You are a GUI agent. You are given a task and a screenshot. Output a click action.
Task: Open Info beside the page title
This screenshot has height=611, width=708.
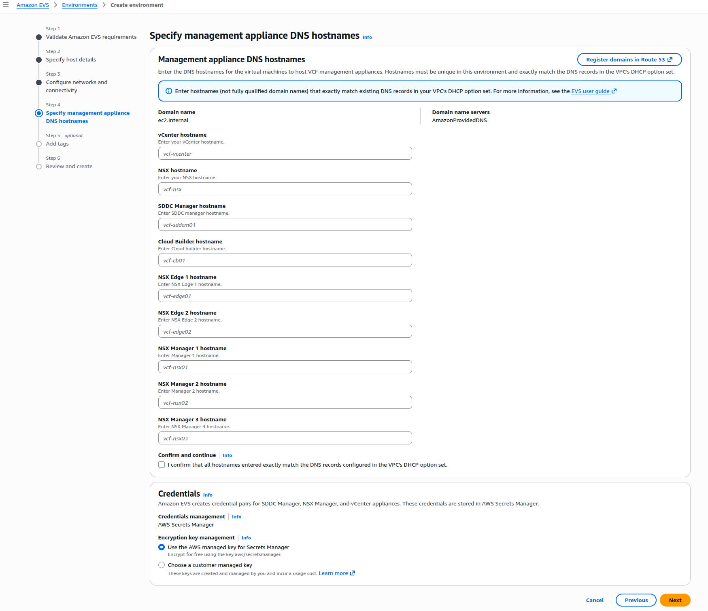[x=367, y=37]
